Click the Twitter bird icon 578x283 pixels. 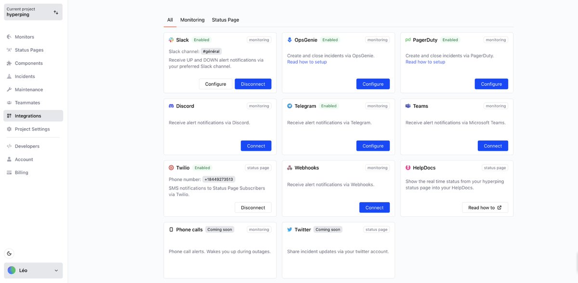tap(289, 229)
